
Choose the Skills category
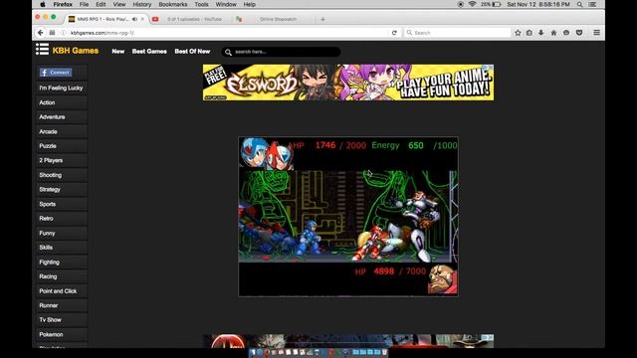[62, 248]
